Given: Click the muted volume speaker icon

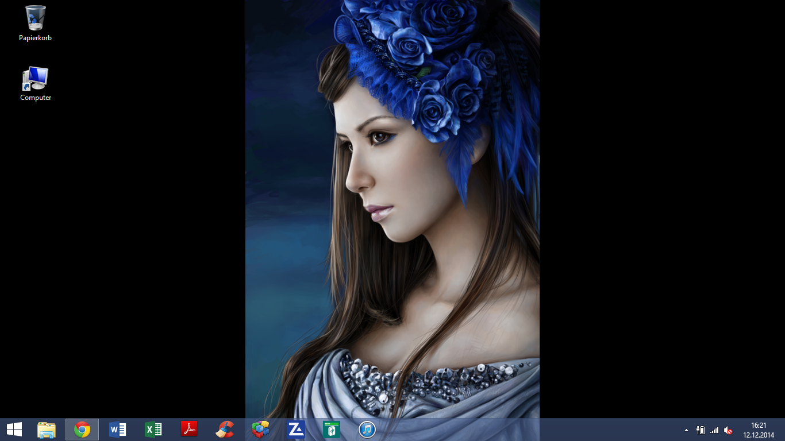Looking at the screenshot, I should pyautogui.click(x=728, y=430).
